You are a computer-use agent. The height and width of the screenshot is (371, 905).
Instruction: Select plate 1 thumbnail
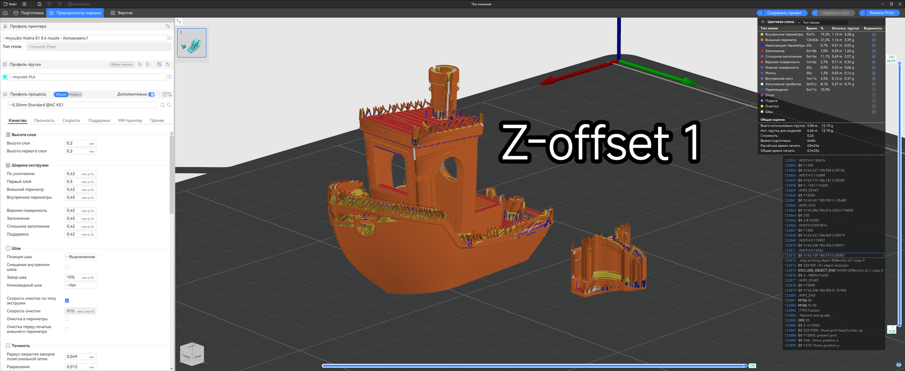192,43
